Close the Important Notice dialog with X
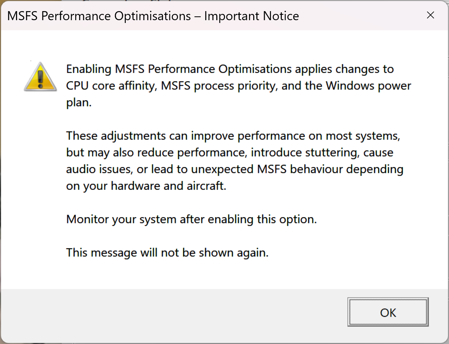The image size is (449, 344). coord(431,15)
